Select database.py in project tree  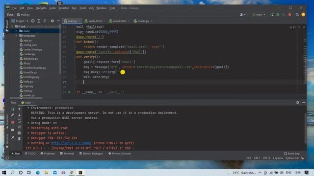(x=28, y=59)
